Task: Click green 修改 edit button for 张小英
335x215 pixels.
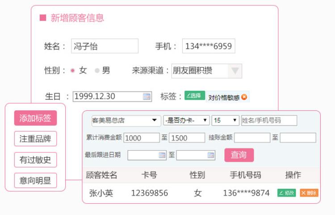Action: tap(286, 193)
